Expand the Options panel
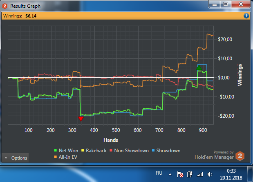 pos(15,158)
